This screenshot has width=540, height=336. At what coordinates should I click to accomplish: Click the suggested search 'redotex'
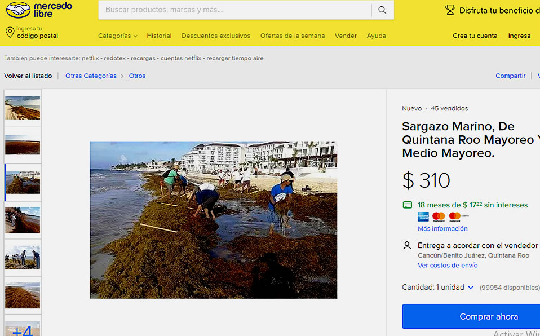(114, 58)
